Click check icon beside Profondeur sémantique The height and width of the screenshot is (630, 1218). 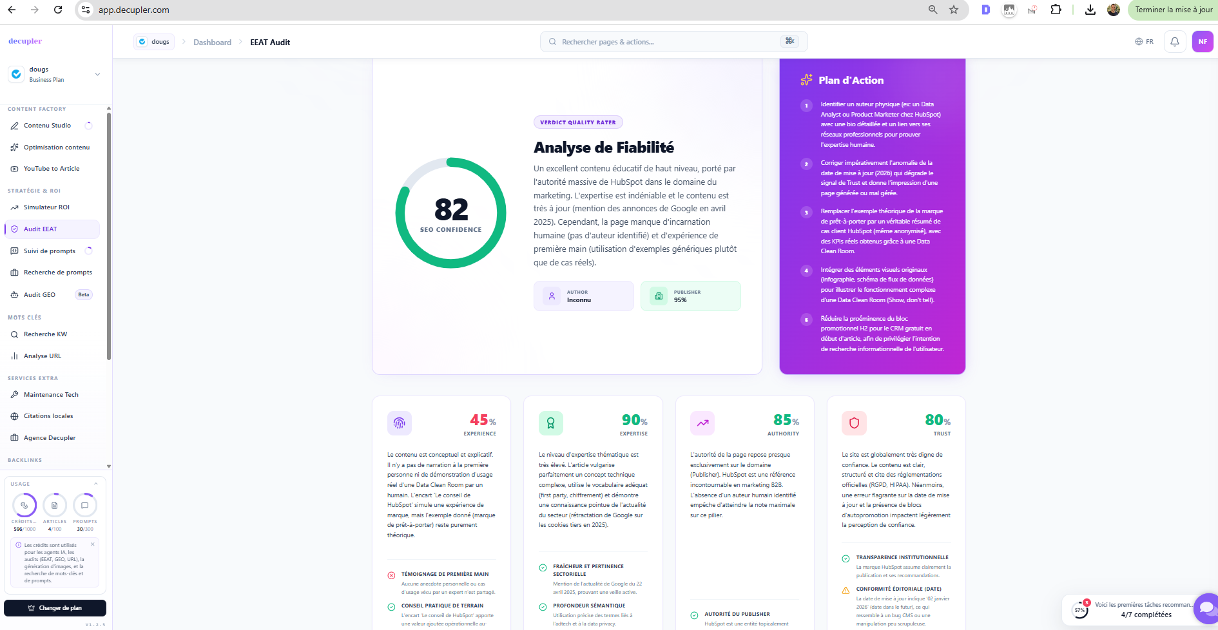(x=543, y=607)
